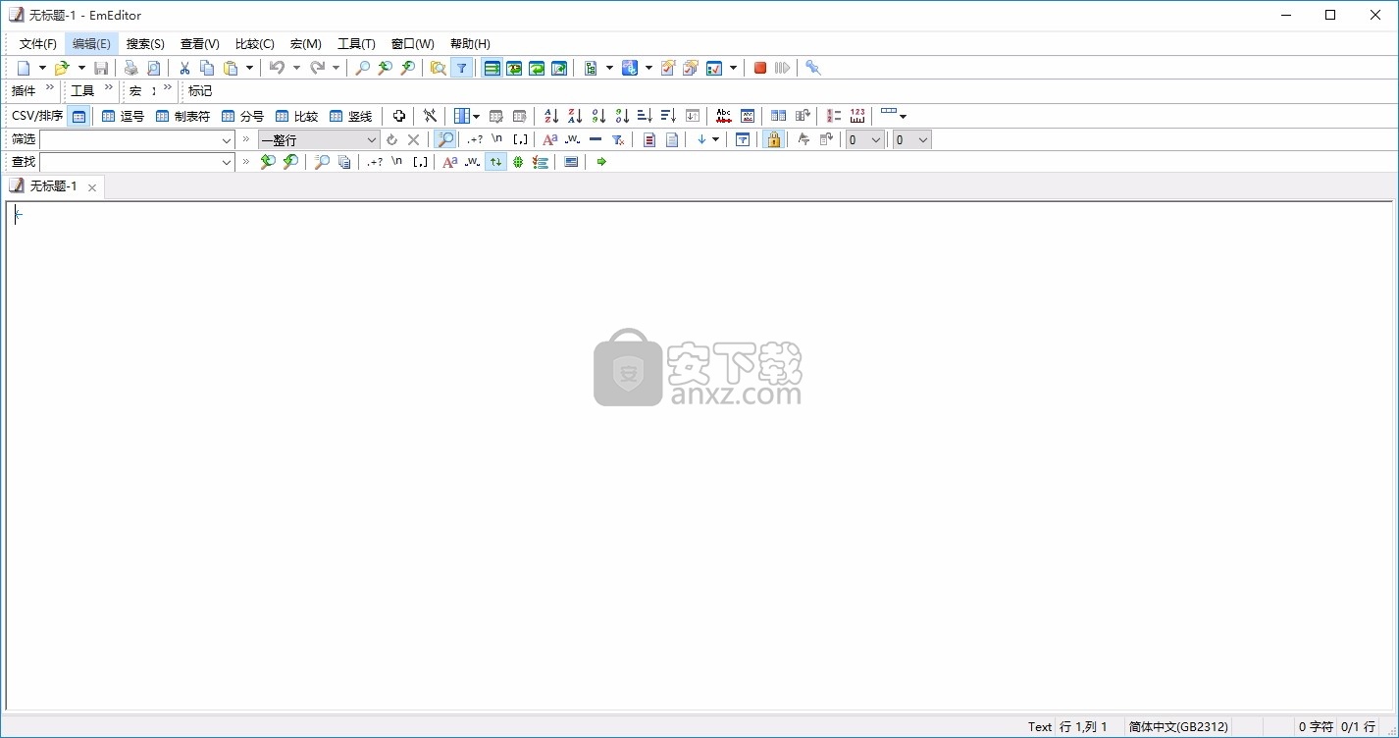Click the 123 ruler numbering icon
This screenshot has width=1399, height=738.
(857, 116)
